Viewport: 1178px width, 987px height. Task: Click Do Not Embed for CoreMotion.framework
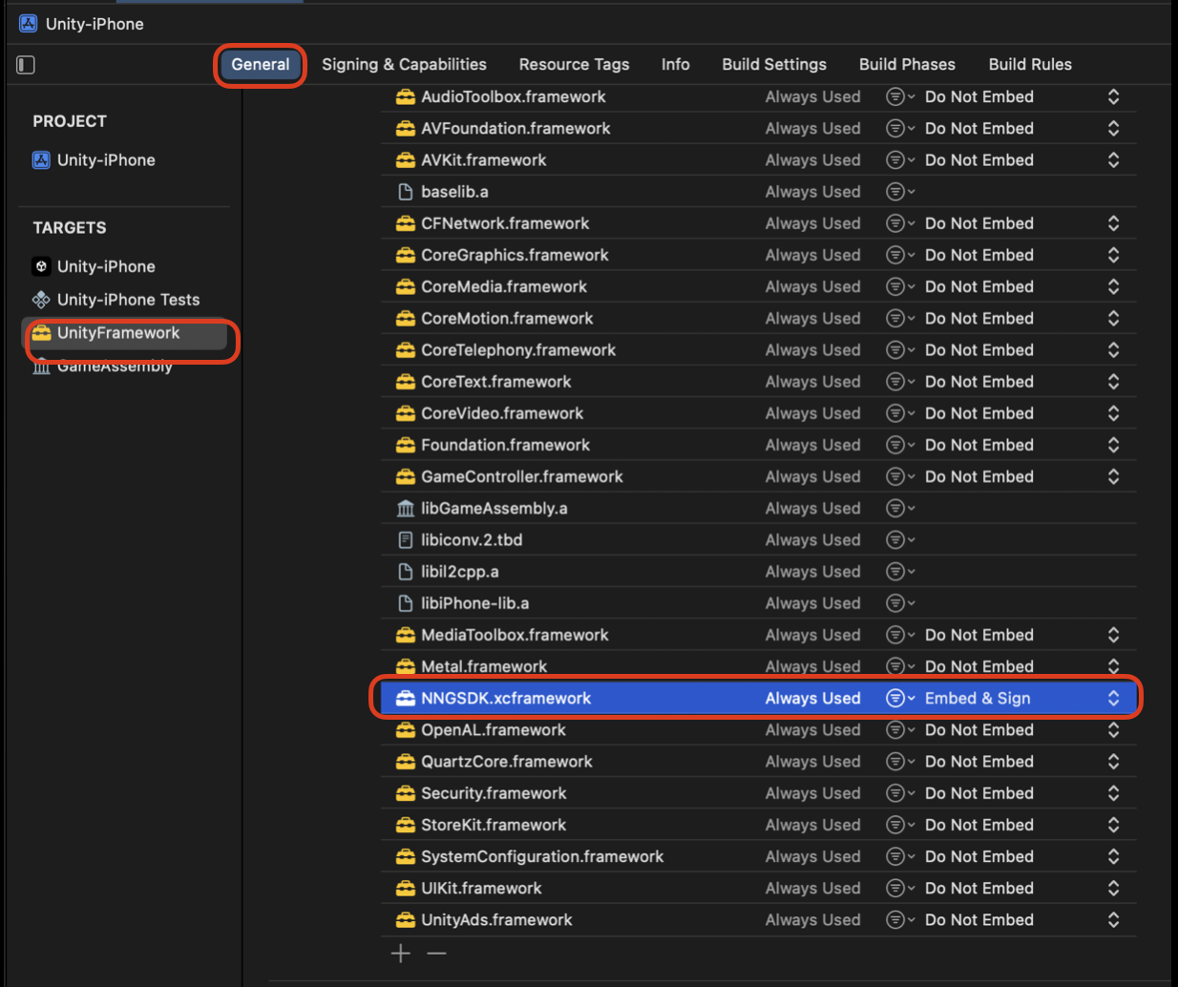(979, 319)
